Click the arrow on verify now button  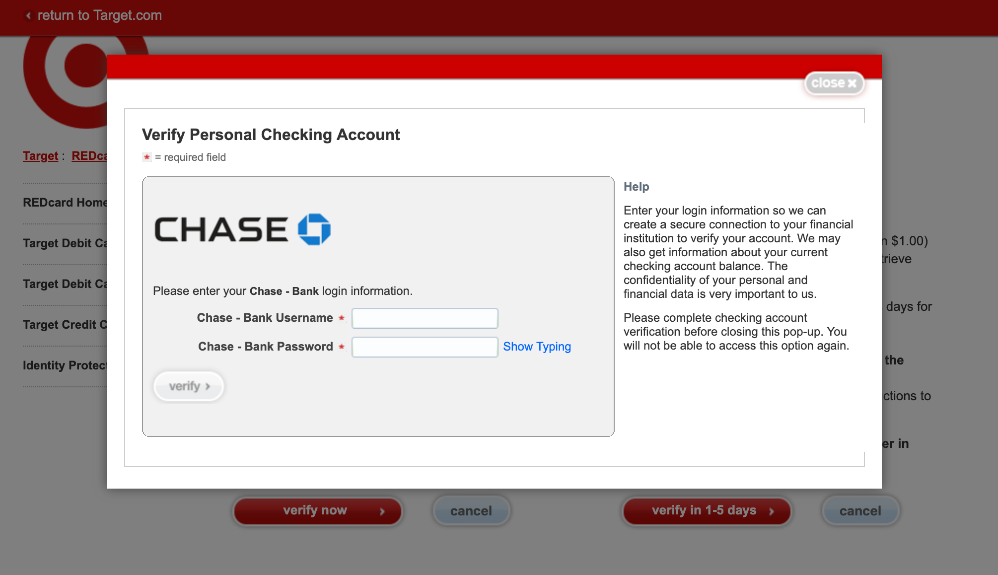(382, 511)
